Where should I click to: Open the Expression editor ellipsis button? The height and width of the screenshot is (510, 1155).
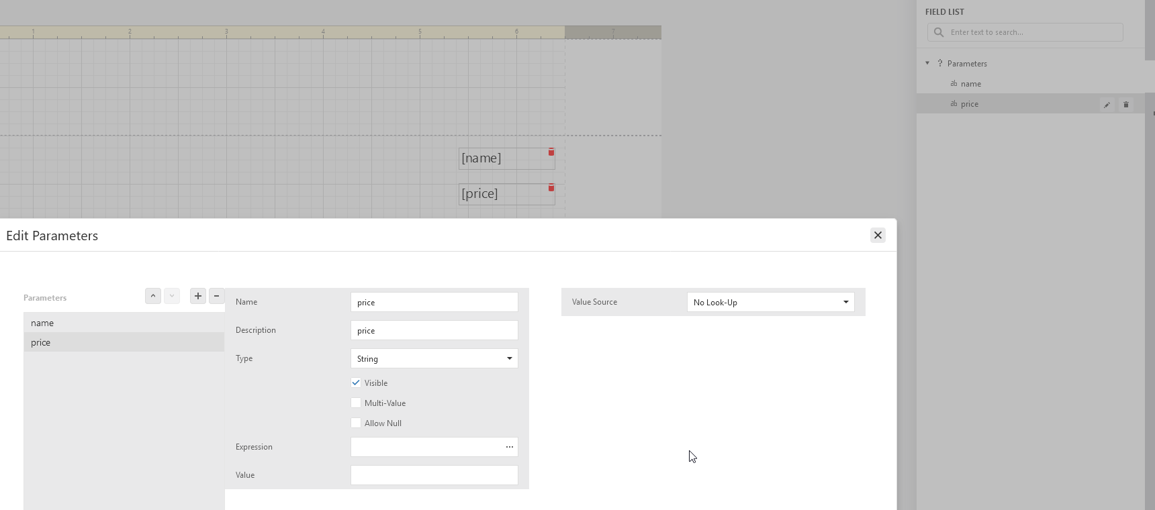click(x=510, y=447)
